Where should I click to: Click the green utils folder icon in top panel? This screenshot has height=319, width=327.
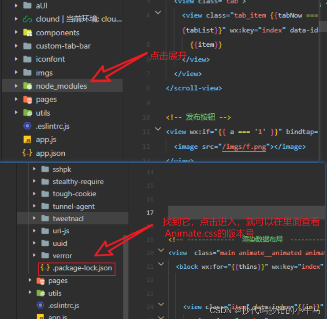tap(27, 113)
